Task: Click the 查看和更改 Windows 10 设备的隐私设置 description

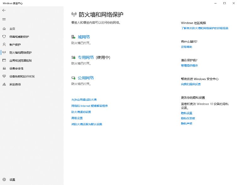Action: pos(205,106)
